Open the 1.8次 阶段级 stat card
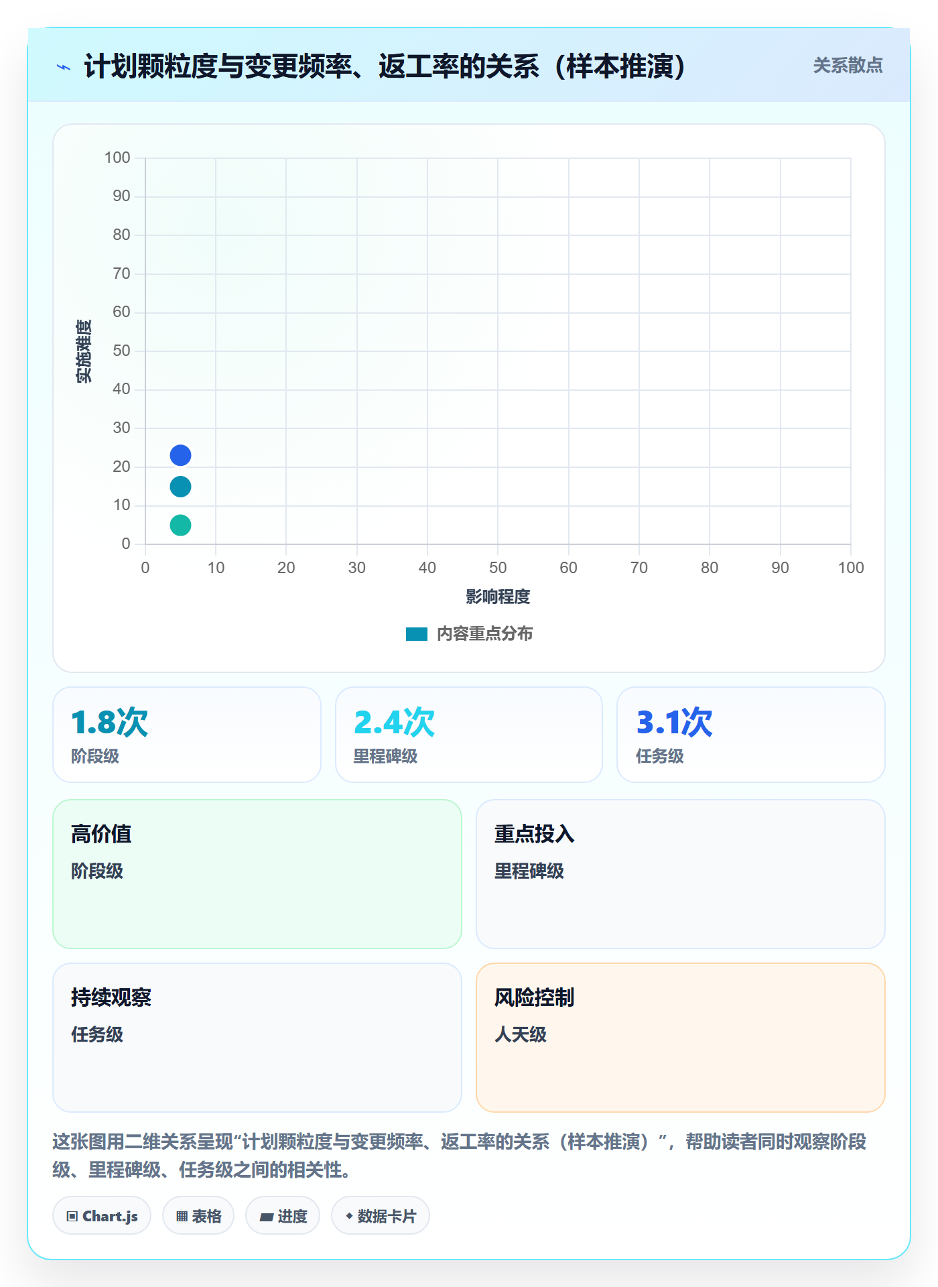 (x=187, y=735)
